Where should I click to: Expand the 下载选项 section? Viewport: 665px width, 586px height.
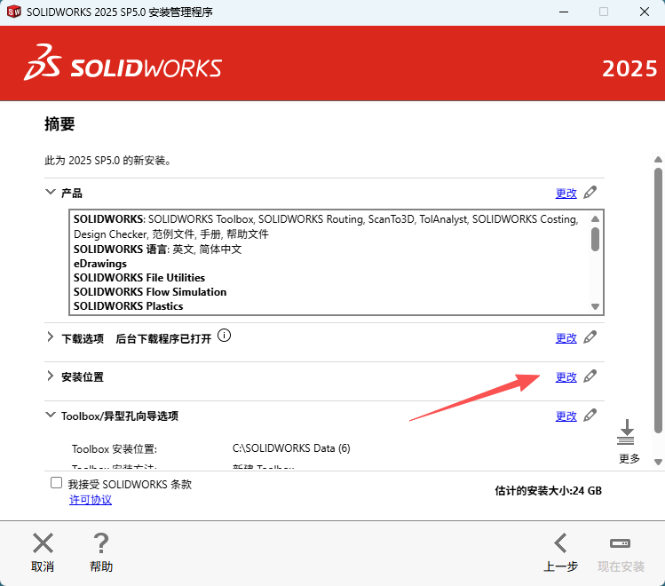tap(51, 337)
